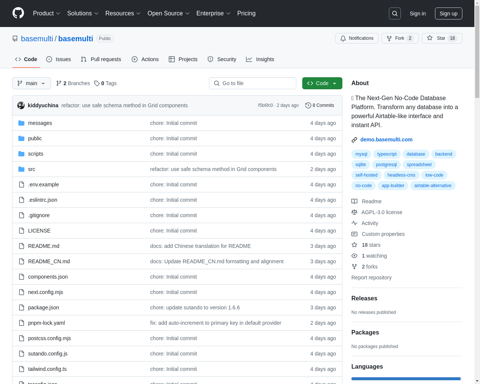Open the tailwind.config.ts file

tap(47, 369)
